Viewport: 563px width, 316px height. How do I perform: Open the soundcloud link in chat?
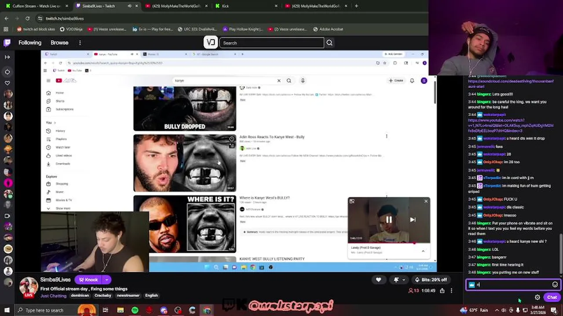511,84
